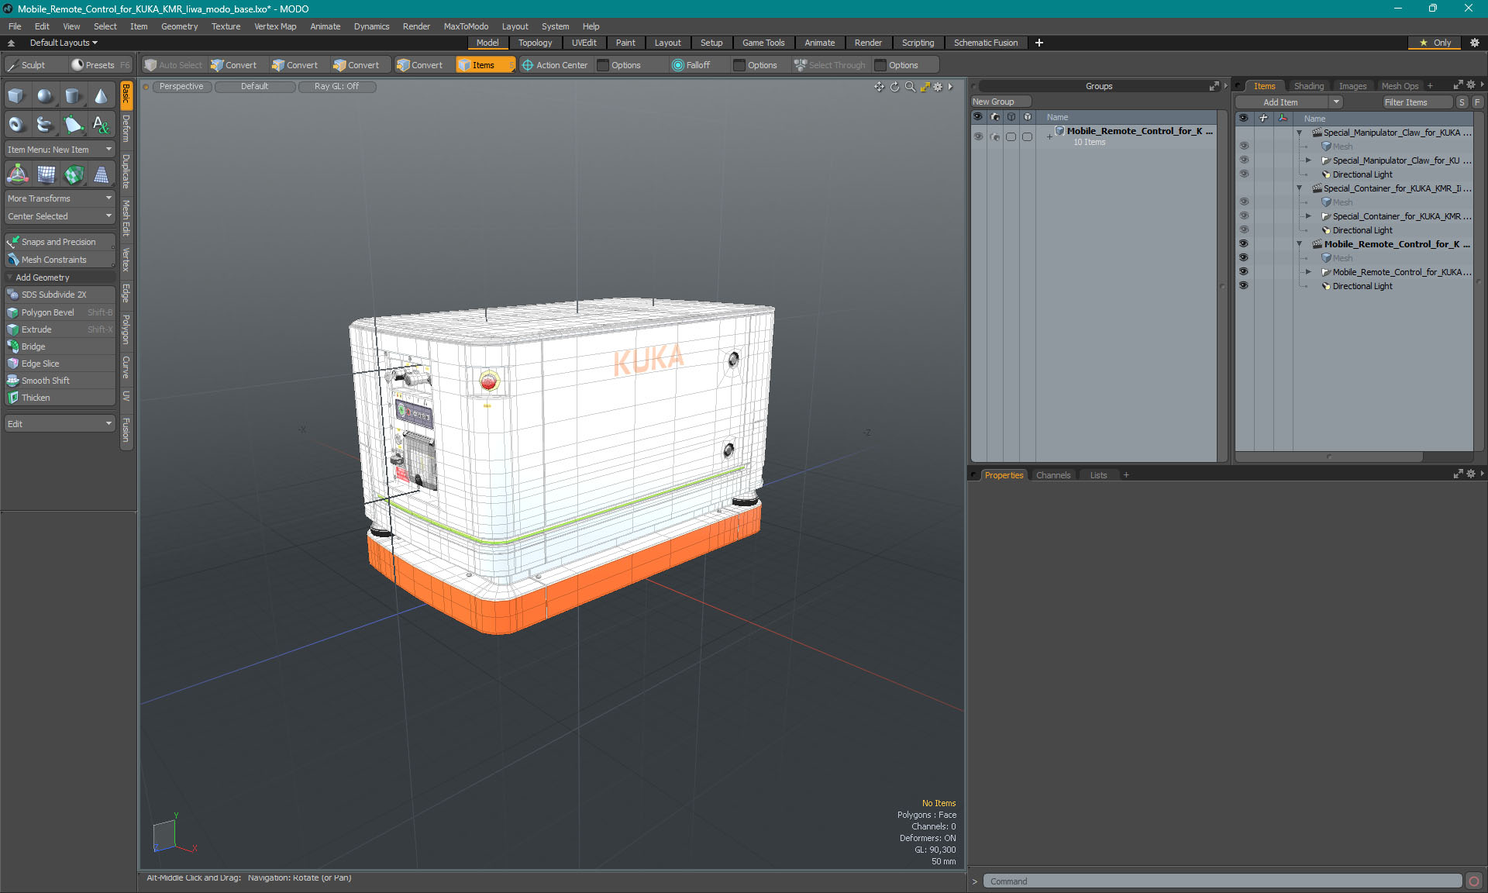Click the Command record button
This screenshot has width=1488, height=893.
tap(1474, 881)
